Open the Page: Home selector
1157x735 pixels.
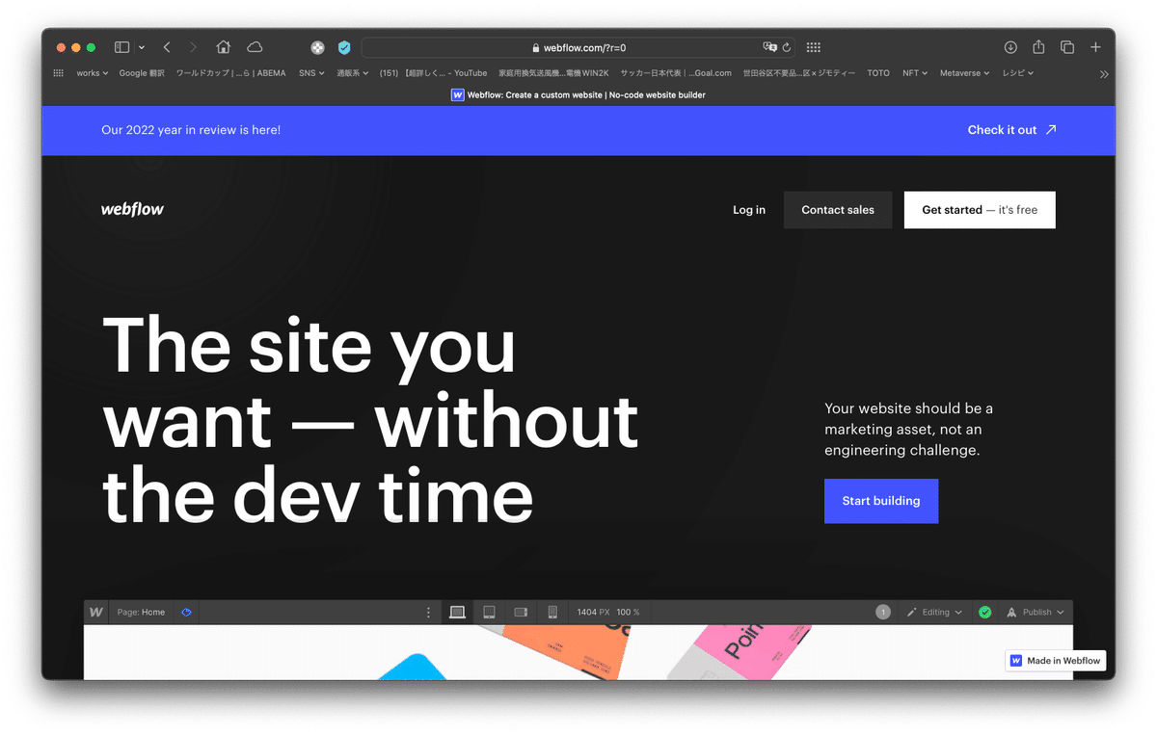point(141,612)
